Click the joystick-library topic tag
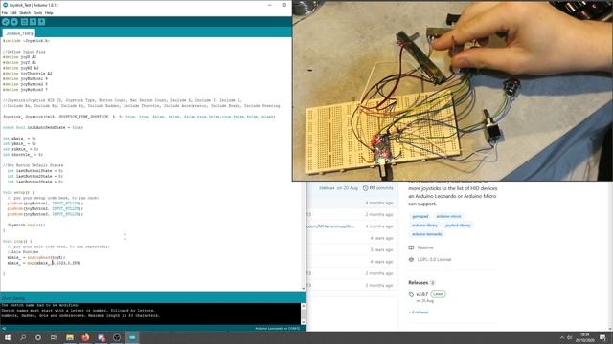Image resolution: width=613 pixels, height=344 pixels. pos(458,226)
